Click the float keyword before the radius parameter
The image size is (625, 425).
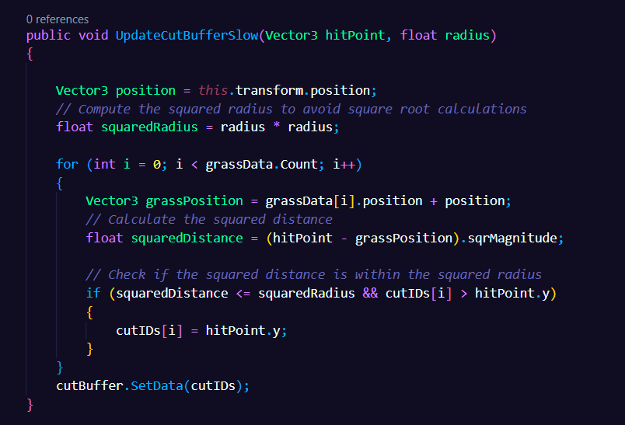[x=418, y=36]
